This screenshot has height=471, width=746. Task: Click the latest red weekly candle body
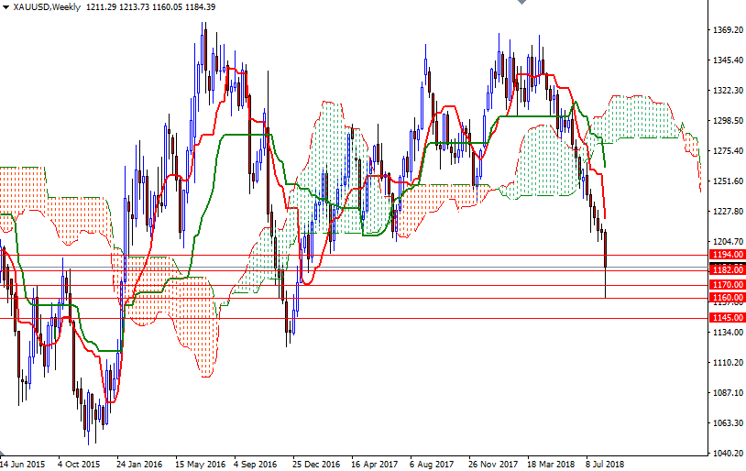click(605, 250)
